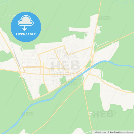Click the blue Licensable badge

26,27
